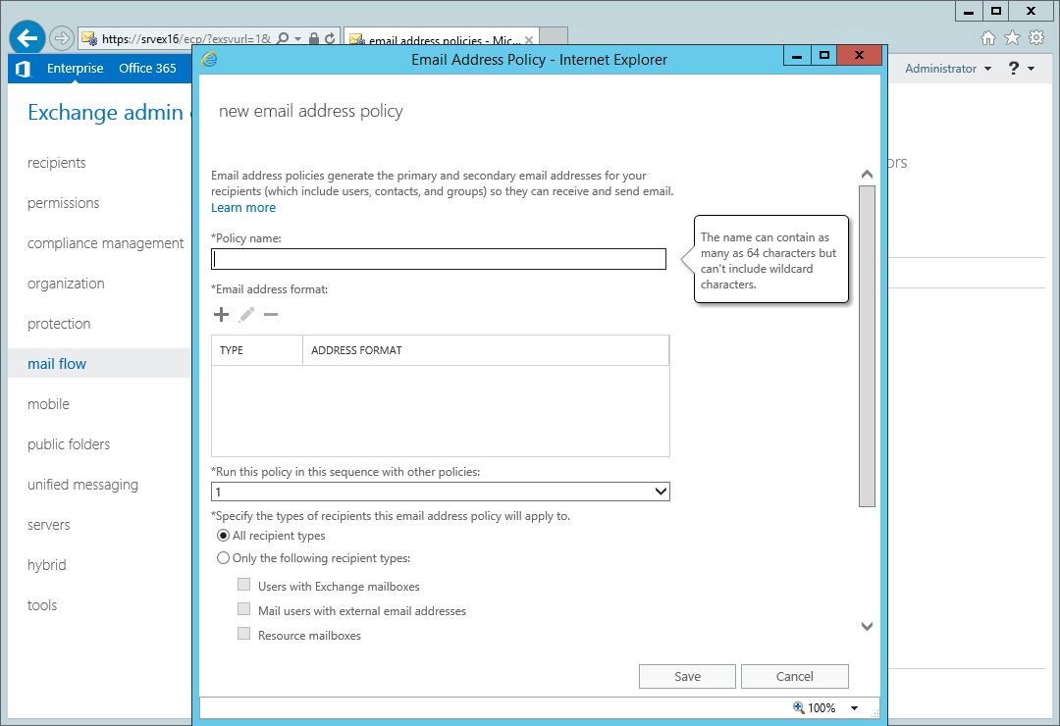
Task: Open mail flow in the left navigation
Action: pyautogui.click(x=57, y=364)
